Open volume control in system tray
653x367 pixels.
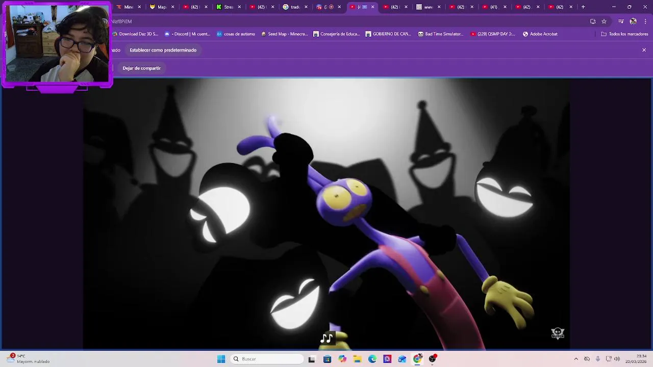(617, 359)
